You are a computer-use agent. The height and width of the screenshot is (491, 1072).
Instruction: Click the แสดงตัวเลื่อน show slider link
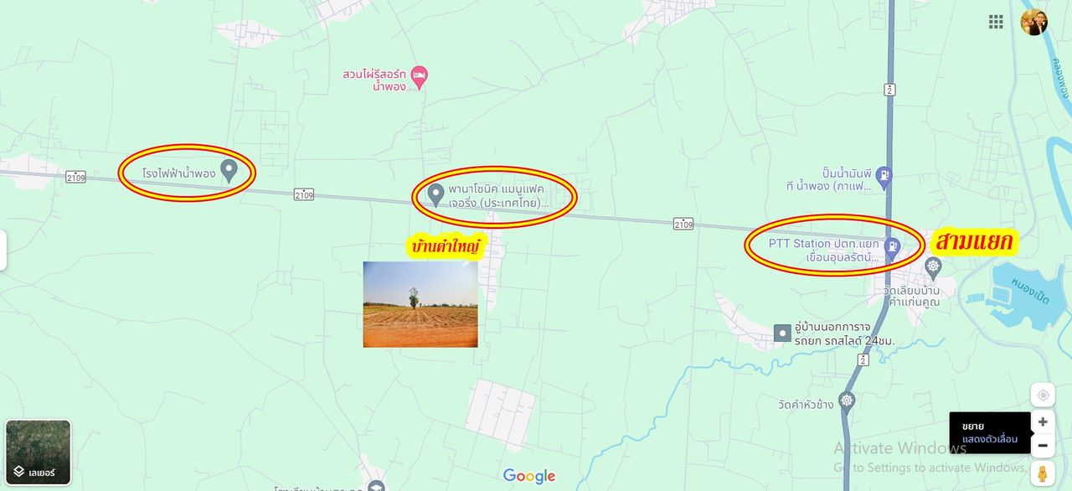990,439
